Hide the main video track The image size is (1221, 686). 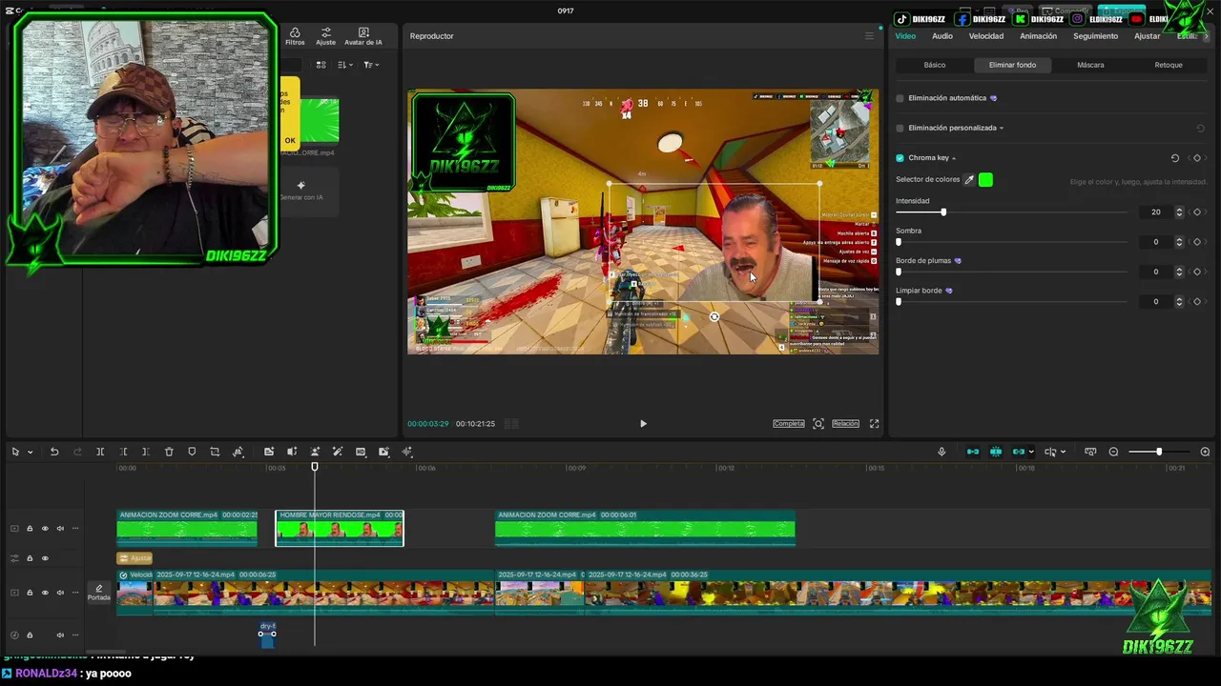tap(45, 593)
